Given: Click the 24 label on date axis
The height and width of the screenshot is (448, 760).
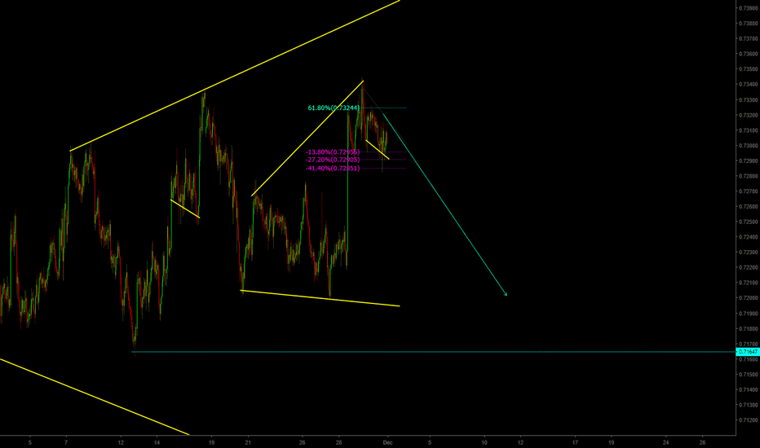Looking at the screenshot, I should tap(666, 442).
